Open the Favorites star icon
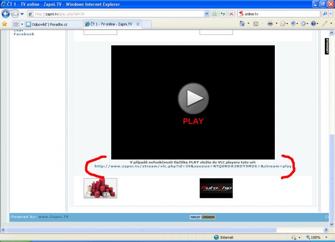 (x=4, y=24)
